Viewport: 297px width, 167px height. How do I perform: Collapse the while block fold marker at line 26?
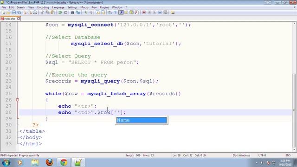point(18,100)
